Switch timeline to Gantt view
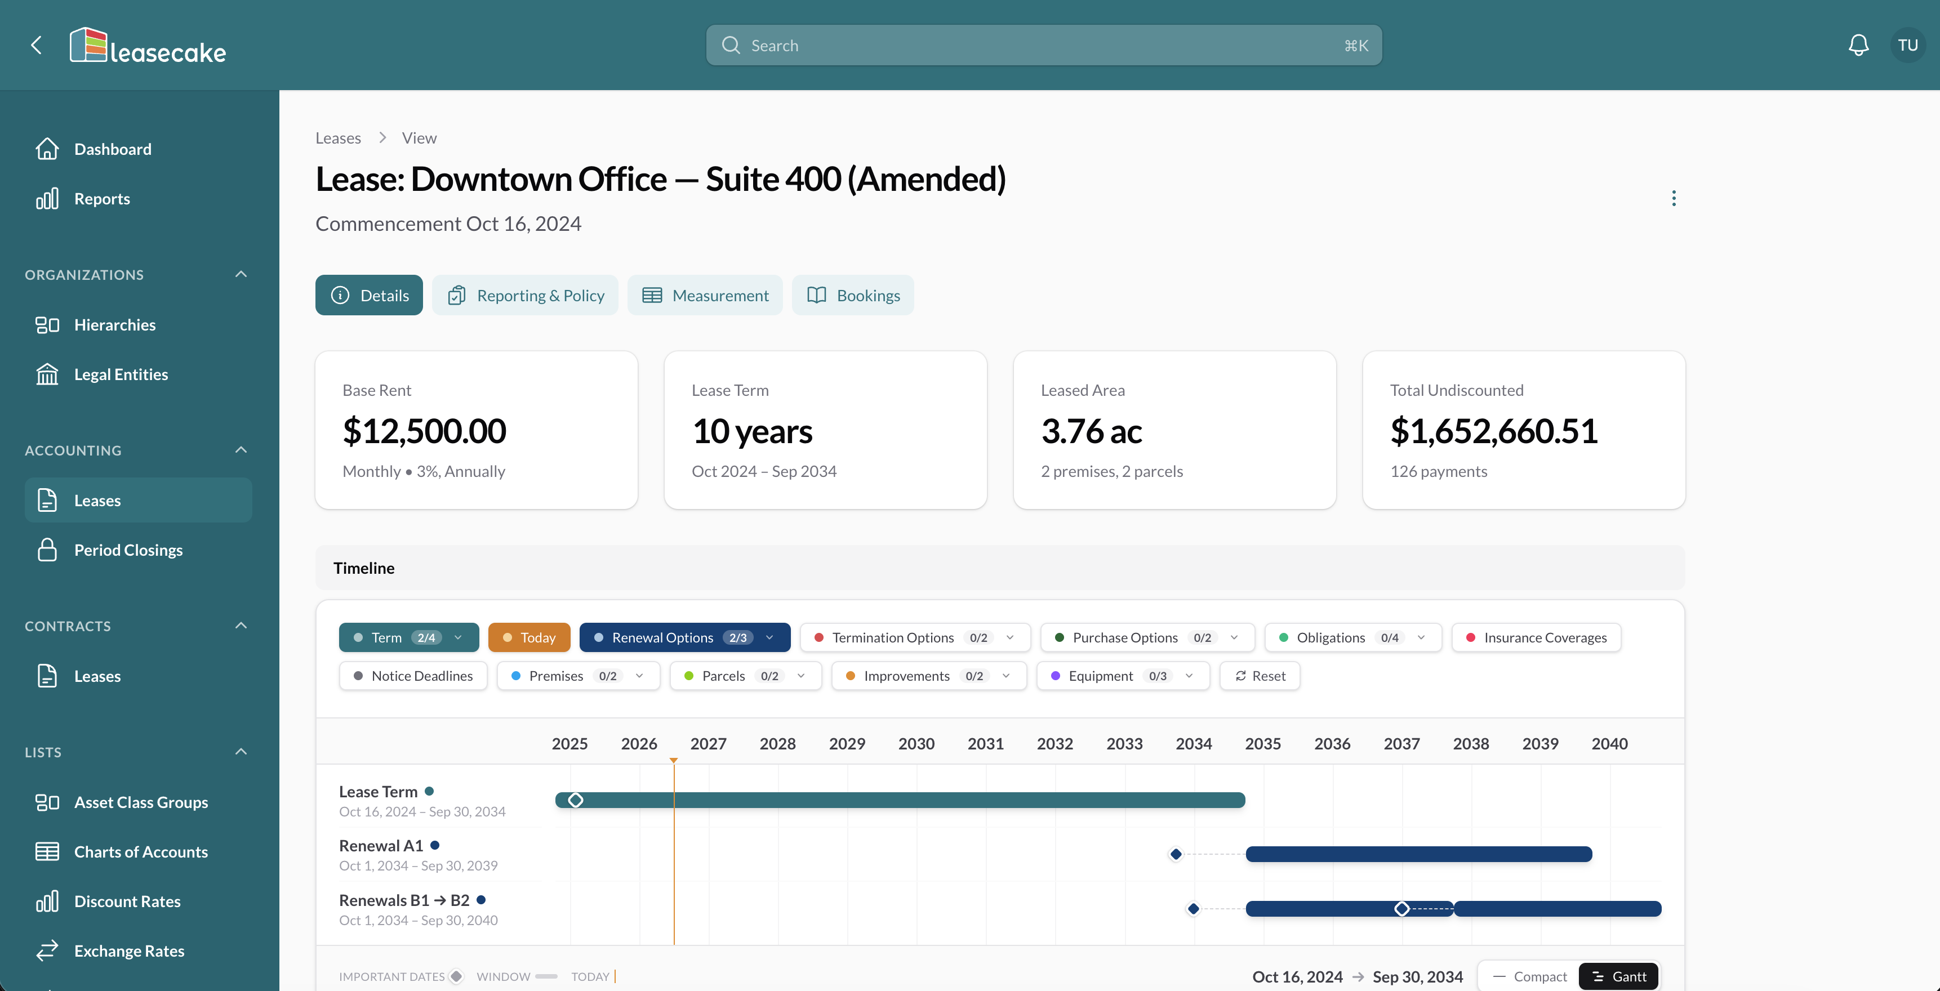 (1619, 977)
